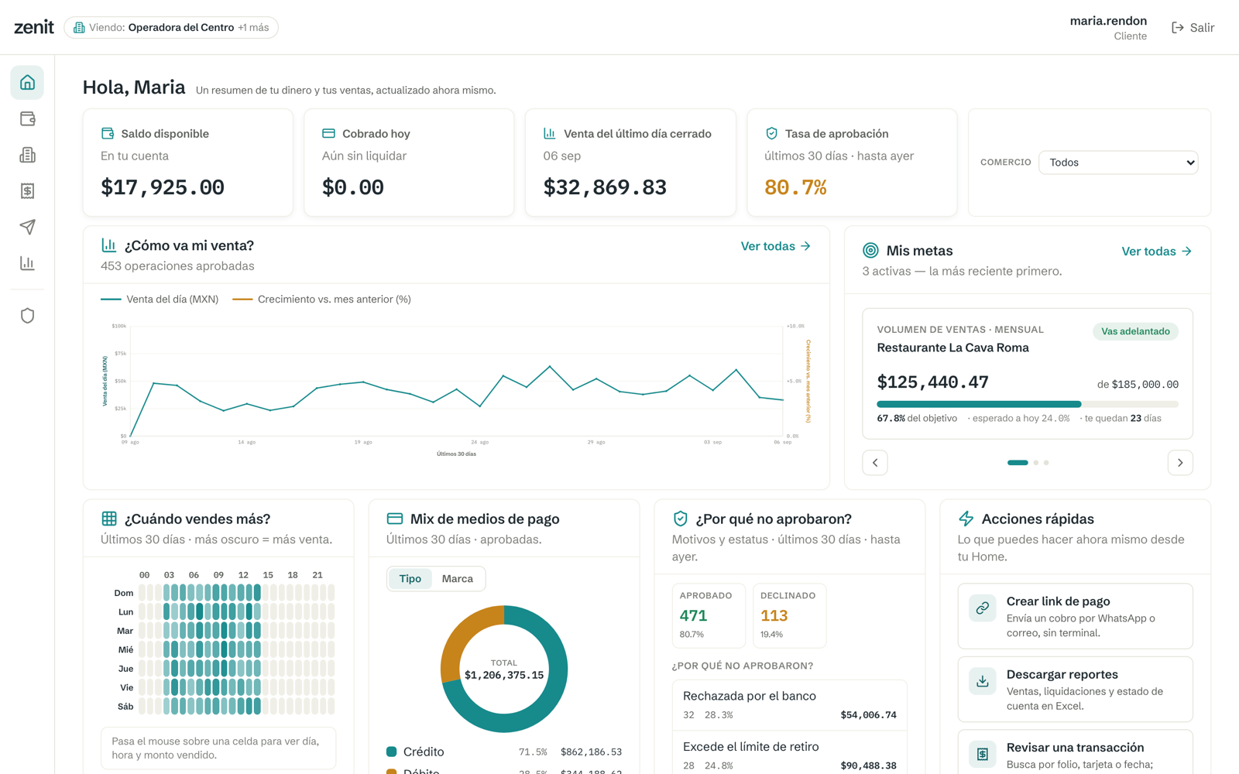Open the bar chart icon in the sidebar
This screenshot has height=774, width=1239.
[27, 263]
